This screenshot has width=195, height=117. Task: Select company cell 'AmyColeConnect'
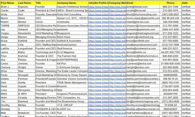72,45
